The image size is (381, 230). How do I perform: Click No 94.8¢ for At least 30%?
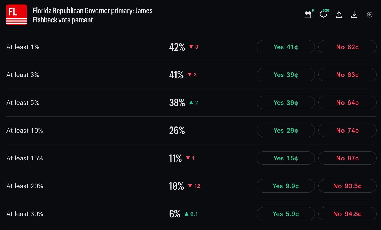pyautogui.click(x=348, y=214)
